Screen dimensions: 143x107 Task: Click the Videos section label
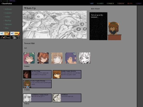point(27,104)
